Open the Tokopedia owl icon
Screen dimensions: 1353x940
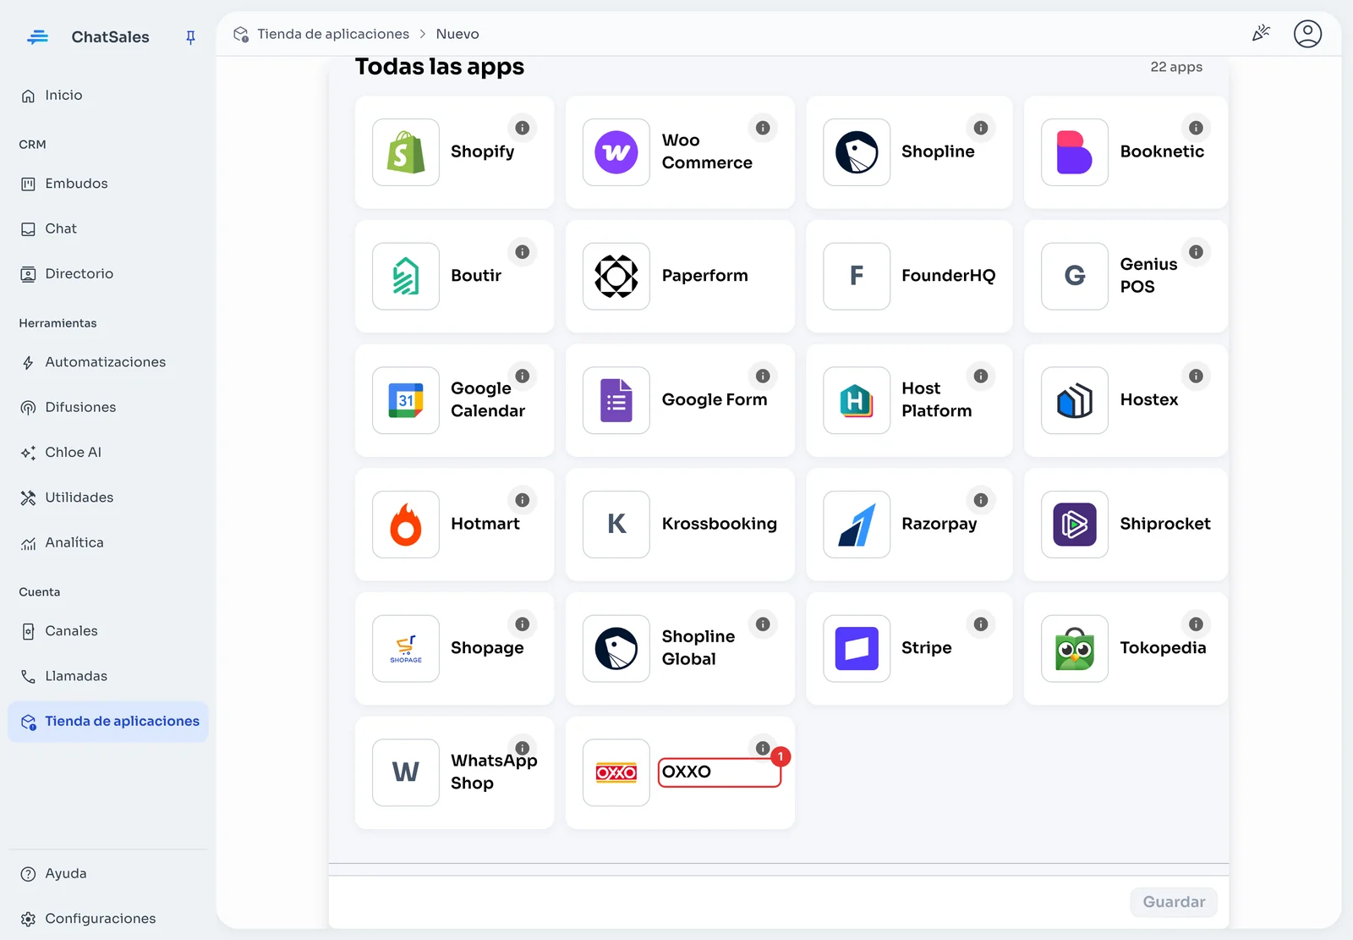click(x=1075, y=649)
